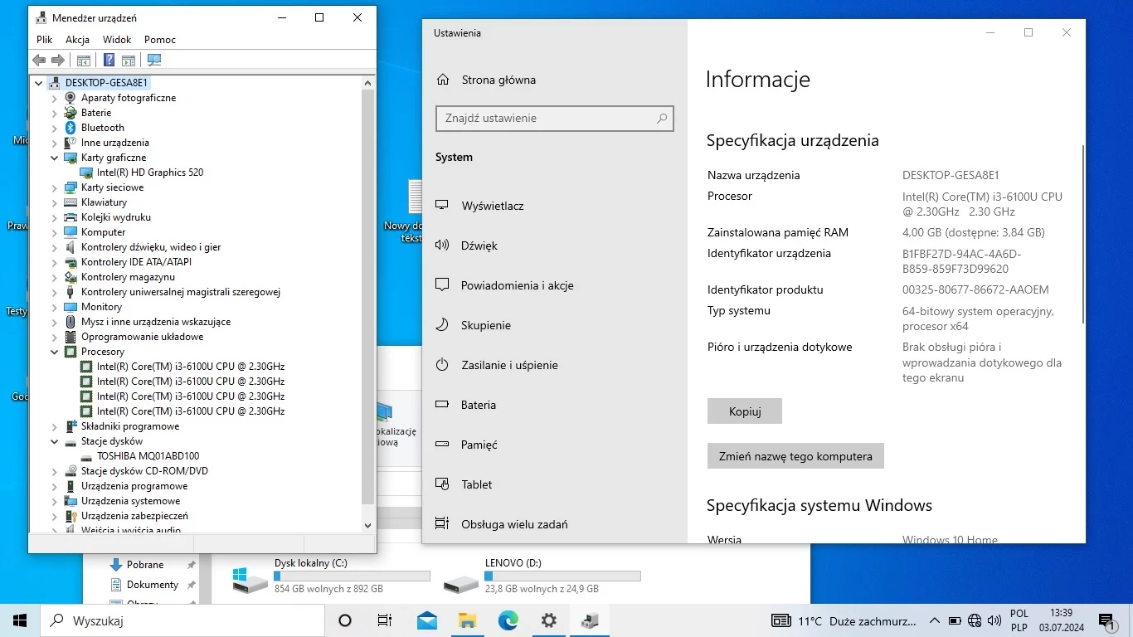Click the Kopiuj button
Screen dimensions: 1133x637
coord(745,411)
